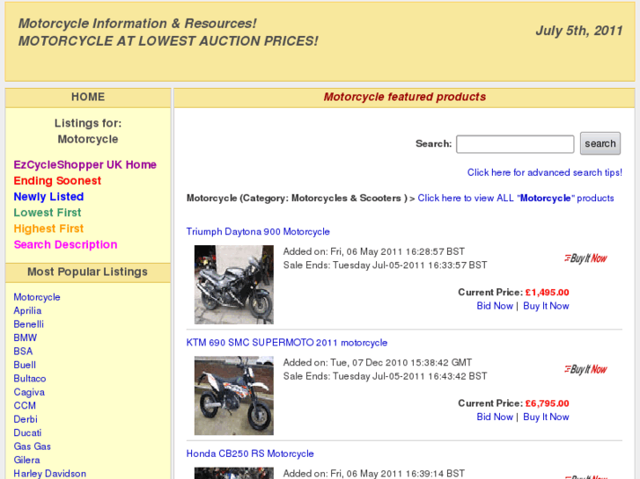
Task: Click Bid Now for the £6,795.00 listing
Action: point(495,417)
